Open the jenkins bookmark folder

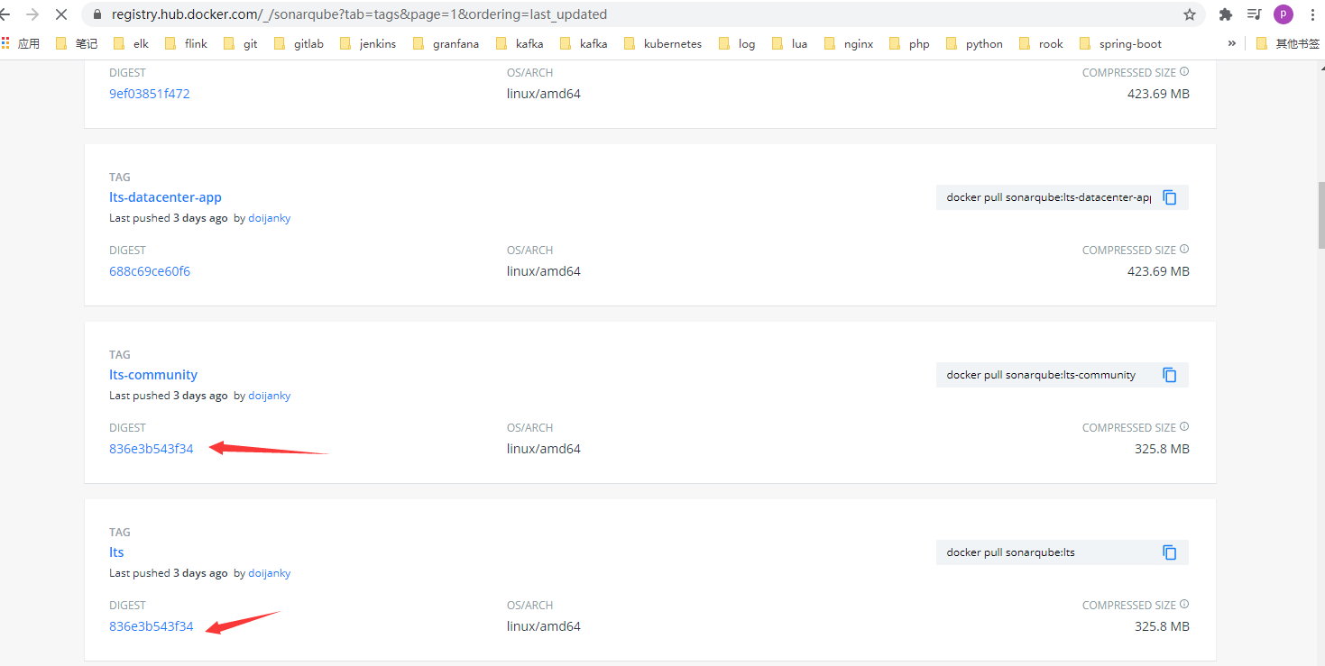368,43
